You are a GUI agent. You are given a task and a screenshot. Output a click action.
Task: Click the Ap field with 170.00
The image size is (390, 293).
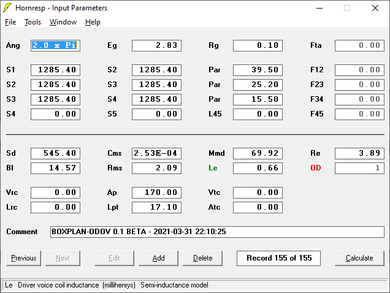tap(157, 192)
